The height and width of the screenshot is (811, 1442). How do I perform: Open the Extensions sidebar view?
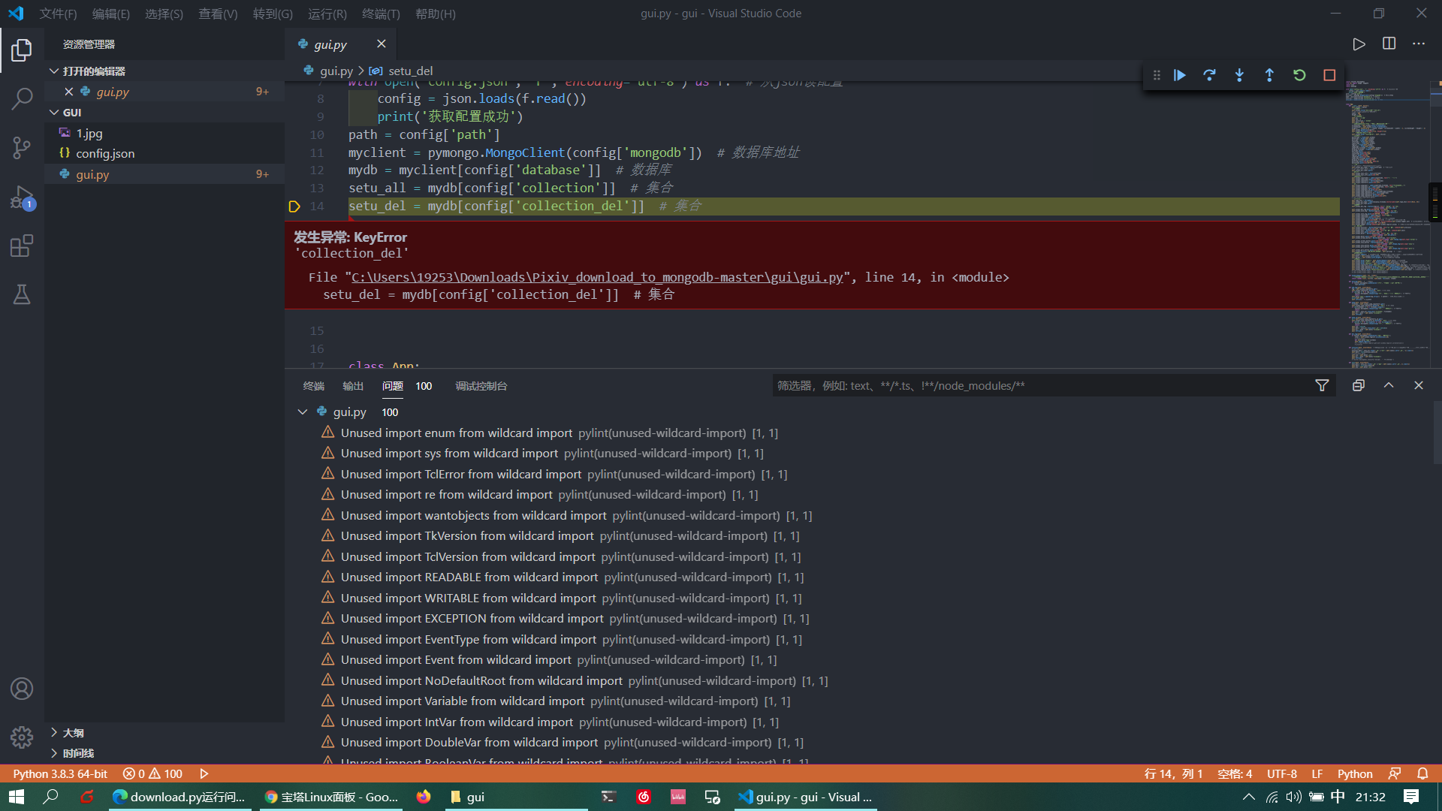tap(22, 246)
